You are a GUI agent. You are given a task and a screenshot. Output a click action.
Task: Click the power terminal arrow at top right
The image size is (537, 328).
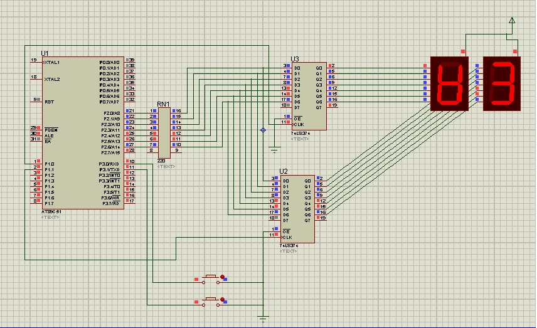click(x=512, y=21)
